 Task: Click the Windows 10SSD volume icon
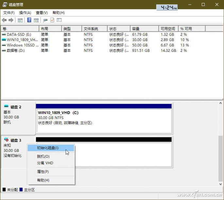4,45
